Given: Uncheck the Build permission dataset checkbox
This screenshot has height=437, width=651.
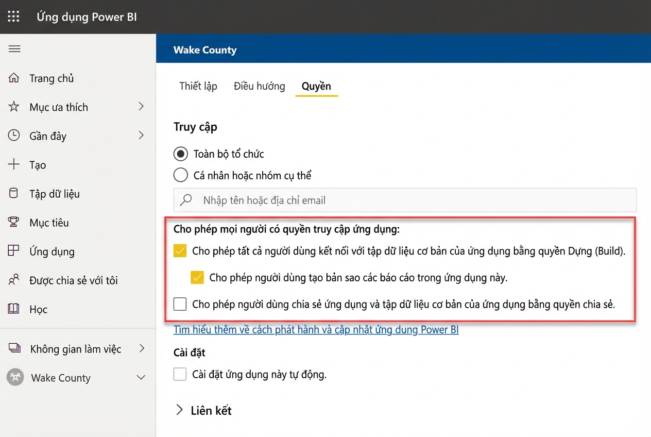Looking at the screenshot, I should point(180,251).
